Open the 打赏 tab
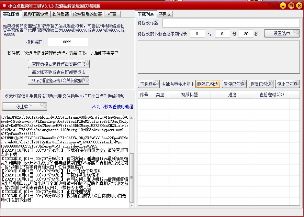Image resolution: width=304 pixels, height=217 pixels. click(112, 14)
